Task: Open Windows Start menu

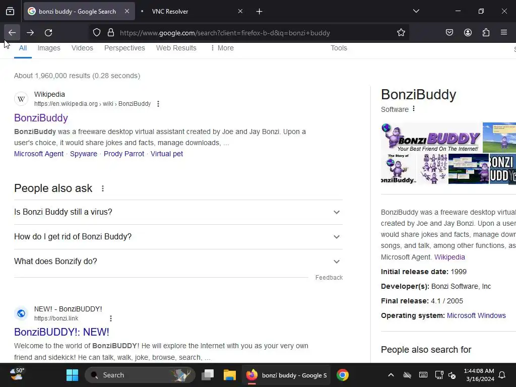Action: tap(73, 375)
